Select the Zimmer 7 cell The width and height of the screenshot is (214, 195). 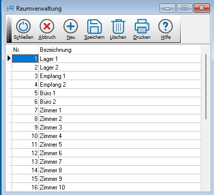(120, 162)
